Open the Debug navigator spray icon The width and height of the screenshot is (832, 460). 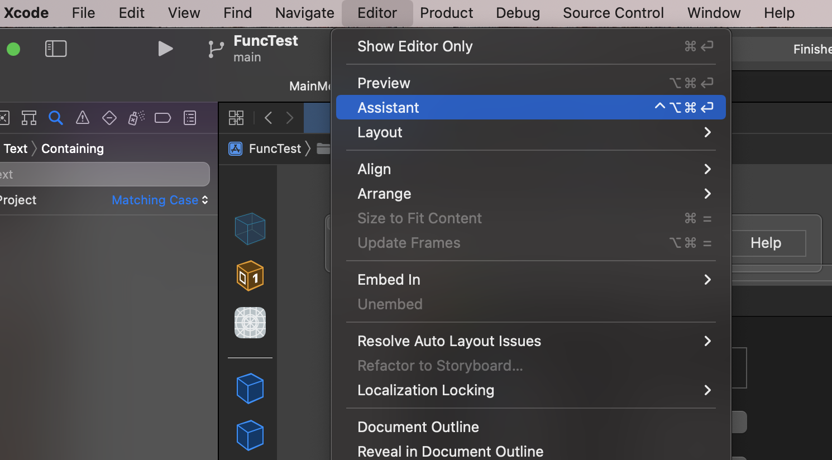(x=136, y=118)
